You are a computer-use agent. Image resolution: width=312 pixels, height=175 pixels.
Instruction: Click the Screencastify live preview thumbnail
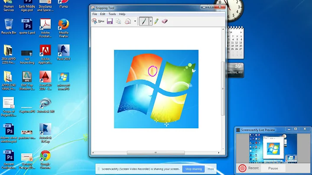click(273, 148)
